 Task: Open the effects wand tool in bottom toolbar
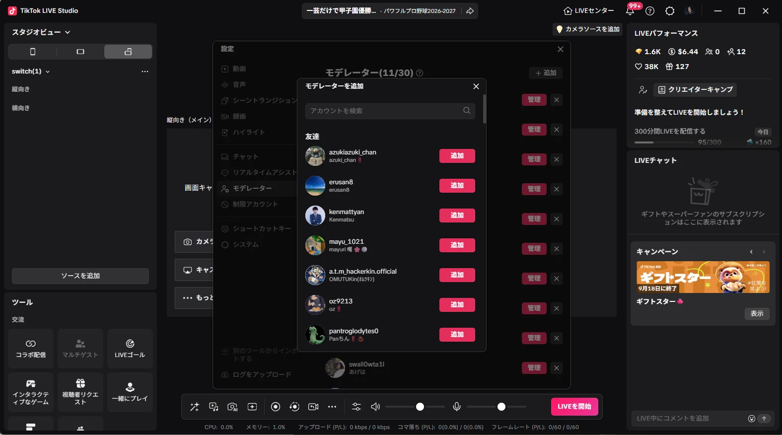(195, 407)
